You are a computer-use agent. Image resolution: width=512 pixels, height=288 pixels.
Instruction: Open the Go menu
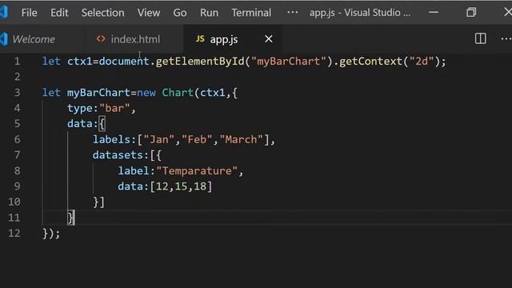(180, 13)
